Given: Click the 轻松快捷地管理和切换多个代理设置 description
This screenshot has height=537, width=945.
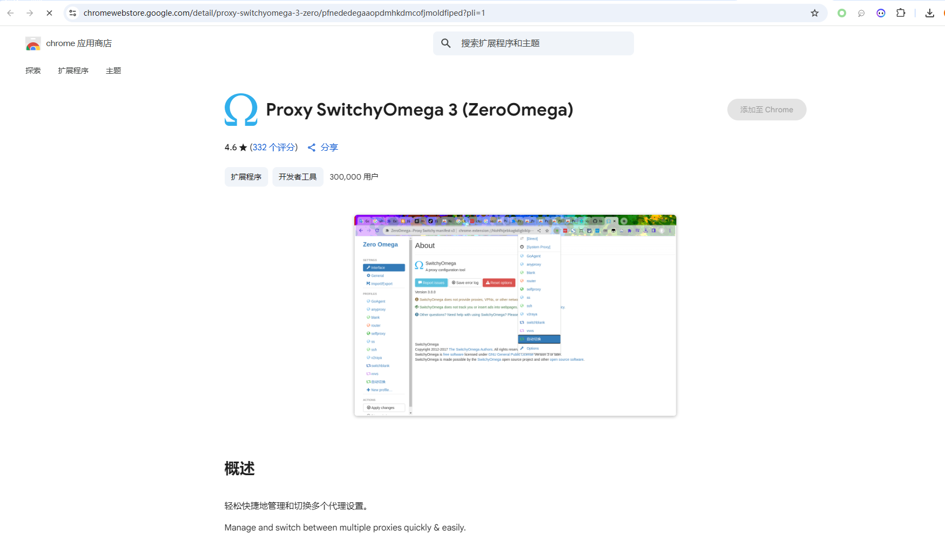Looking at the screenshot, I should [297, 506].
